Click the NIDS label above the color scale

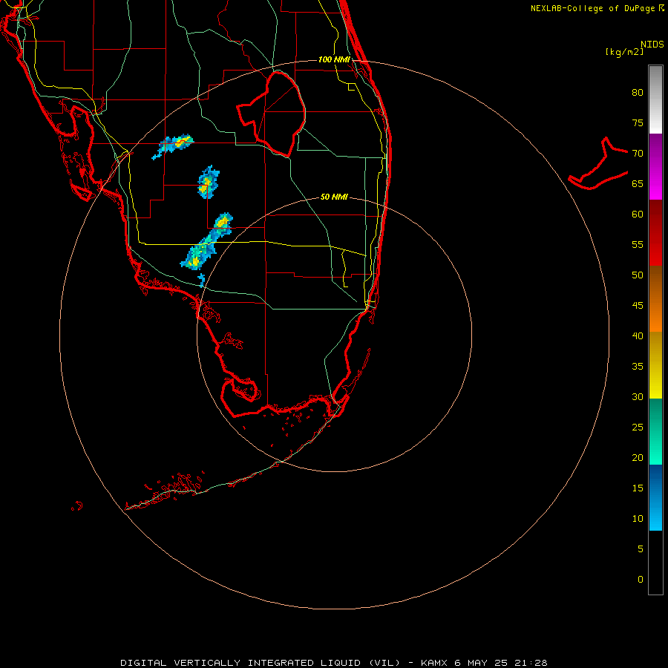point(652,44)
